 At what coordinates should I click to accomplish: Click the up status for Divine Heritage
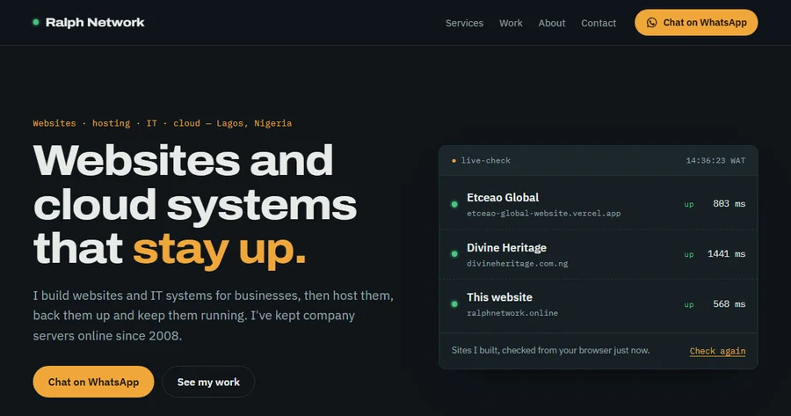pos(688,254)
